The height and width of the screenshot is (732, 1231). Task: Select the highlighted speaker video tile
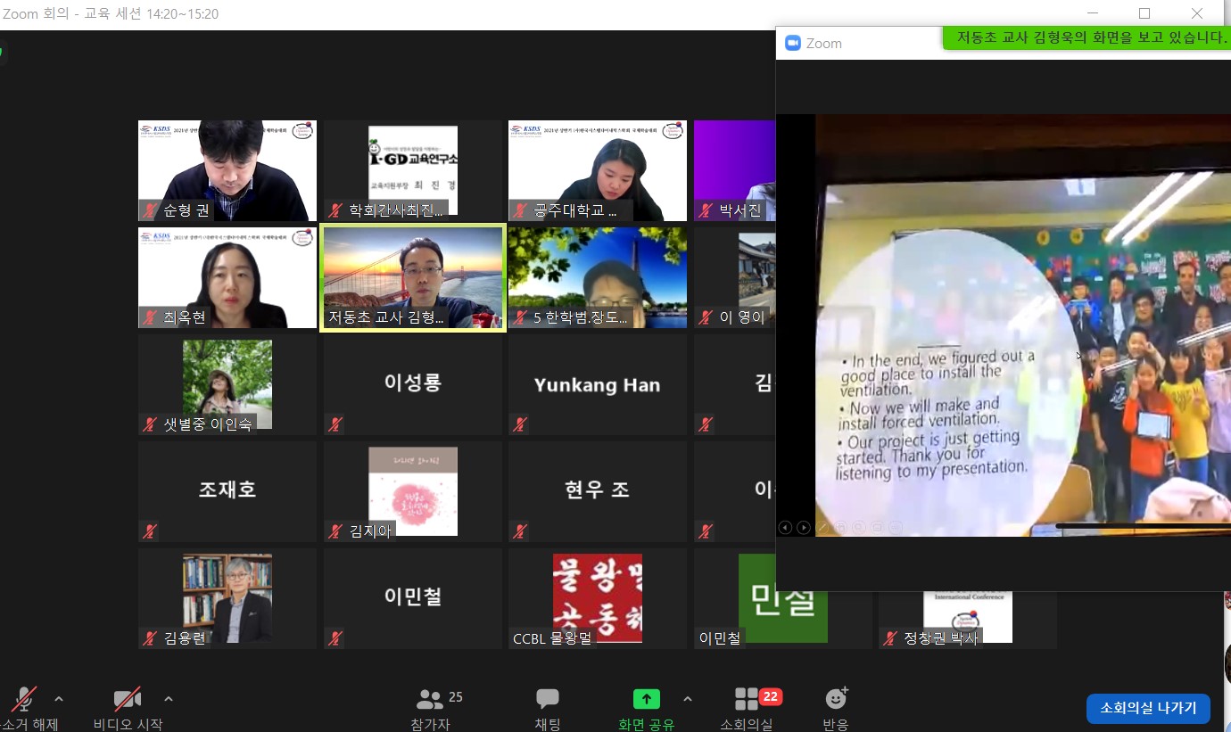413,278
